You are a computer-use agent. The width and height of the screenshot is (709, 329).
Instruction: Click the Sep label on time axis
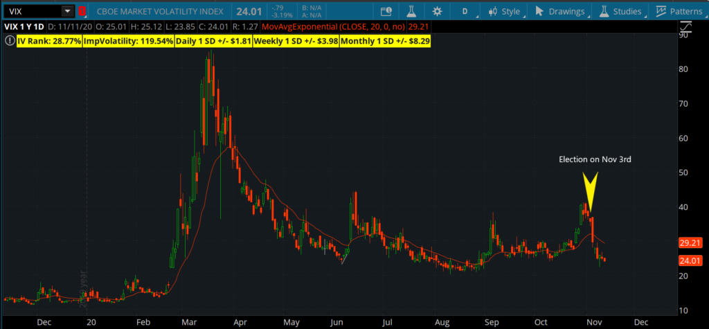tap(491, 323)
